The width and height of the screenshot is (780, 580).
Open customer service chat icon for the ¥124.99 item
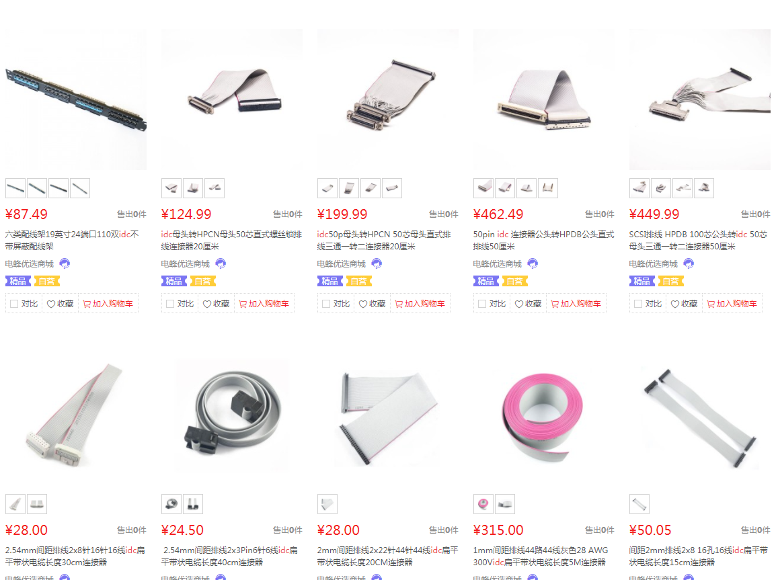click(221, 263)
